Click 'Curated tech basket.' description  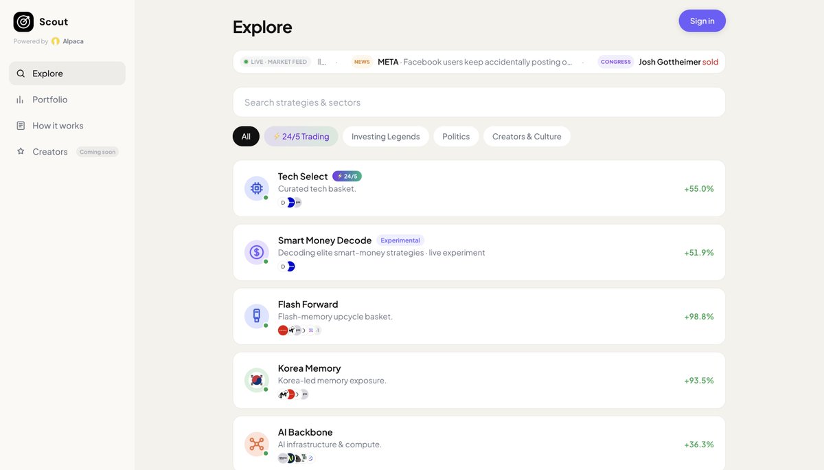pos(317,189)
